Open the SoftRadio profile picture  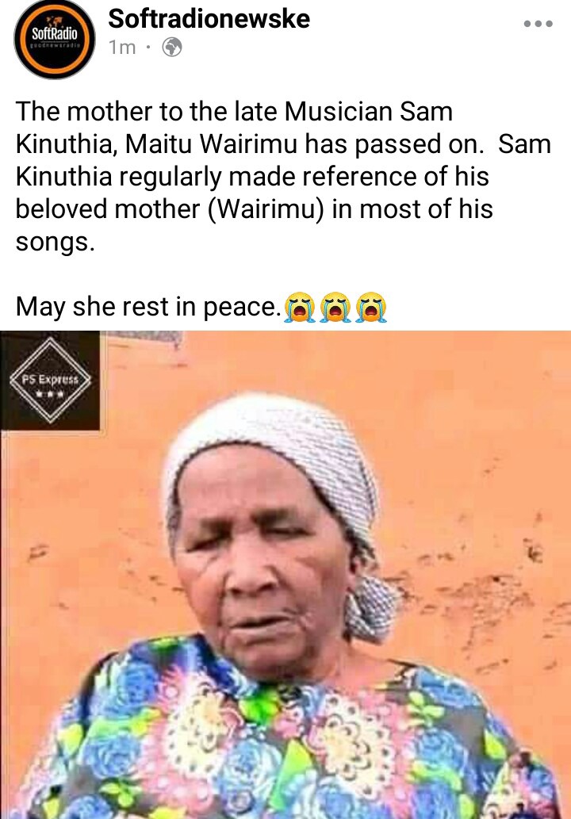pyautogui.click(x=55, y=38)
